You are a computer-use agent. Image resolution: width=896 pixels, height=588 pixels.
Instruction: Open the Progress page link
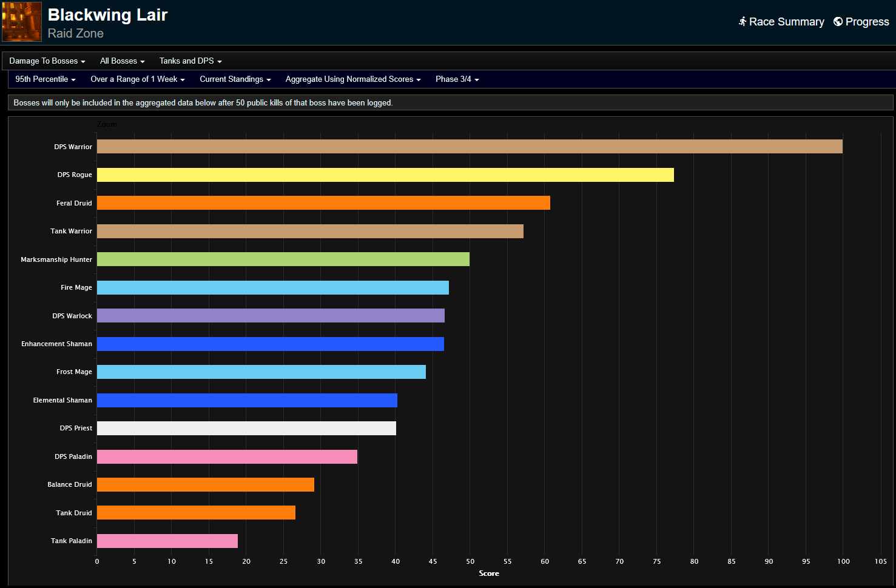tap(867, 22)
